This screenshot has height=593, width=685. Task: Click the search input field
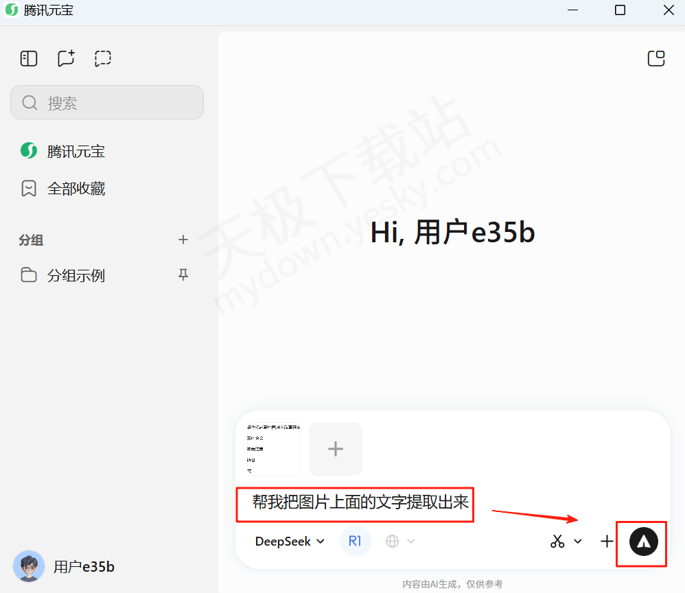pyautogui.click(x=107, y=102)
